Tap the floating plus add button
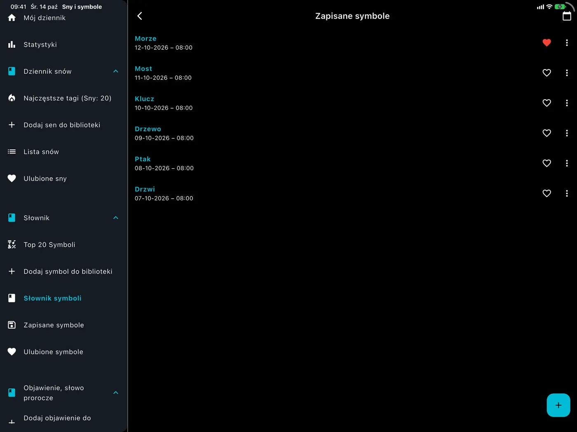The height and width of the screenshot is (432, 577). (x=558, y=405)
